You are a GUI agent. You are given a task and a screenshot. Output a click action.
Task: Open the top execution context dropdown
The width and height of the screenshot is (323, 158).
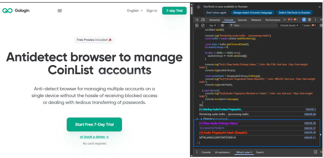213,26
